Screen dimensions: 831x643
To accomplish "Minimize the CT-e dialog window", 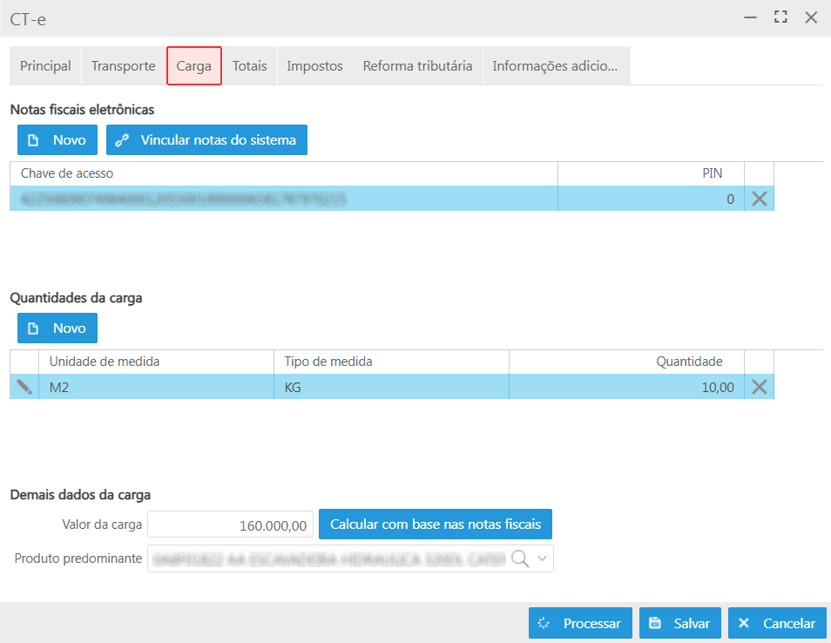I will pos(750,17).
